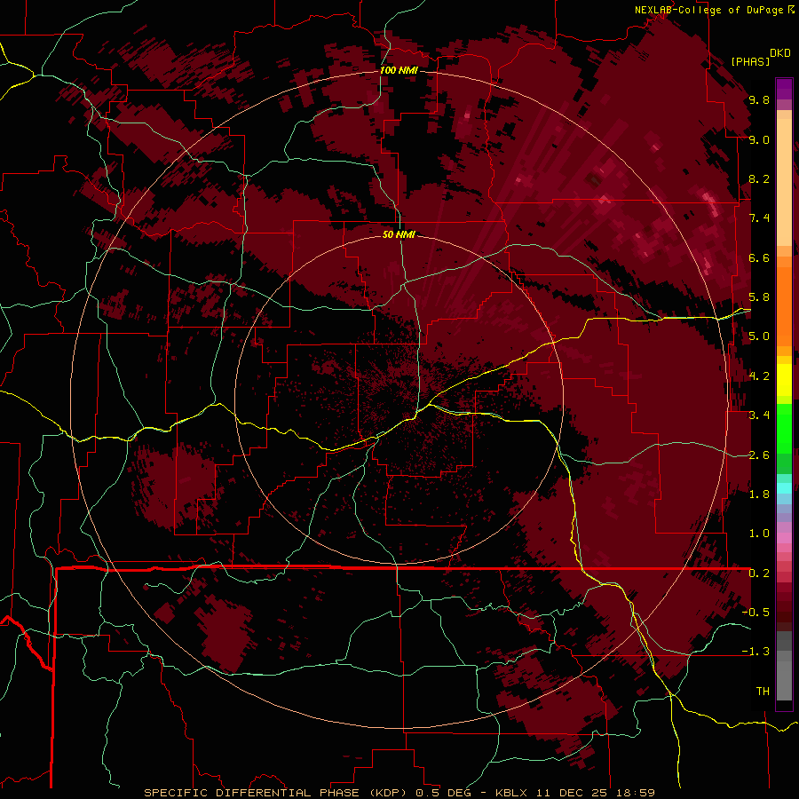Pick the green segment of the color bar
This screenshot has height=799, width=799.
[784, 431]
